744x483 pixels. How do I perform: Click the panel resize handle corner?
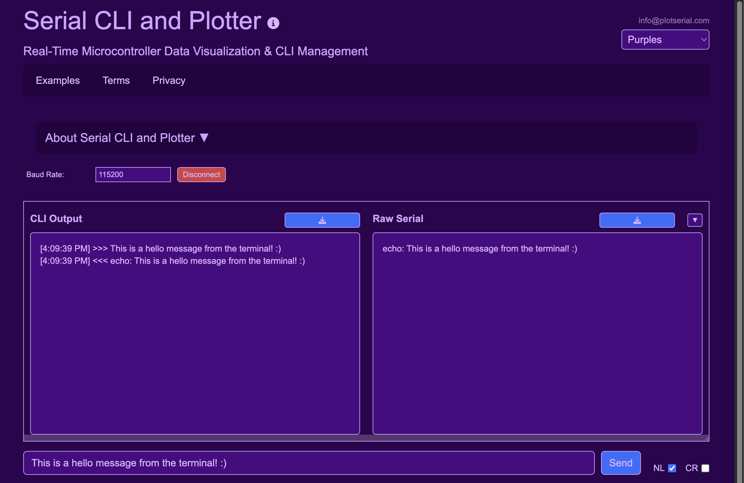coord(706,438)
